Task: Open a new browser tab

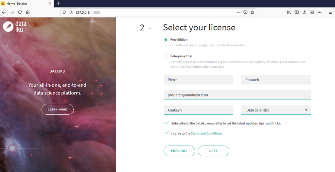Action: pyautogui.click(x=58, y=3)
